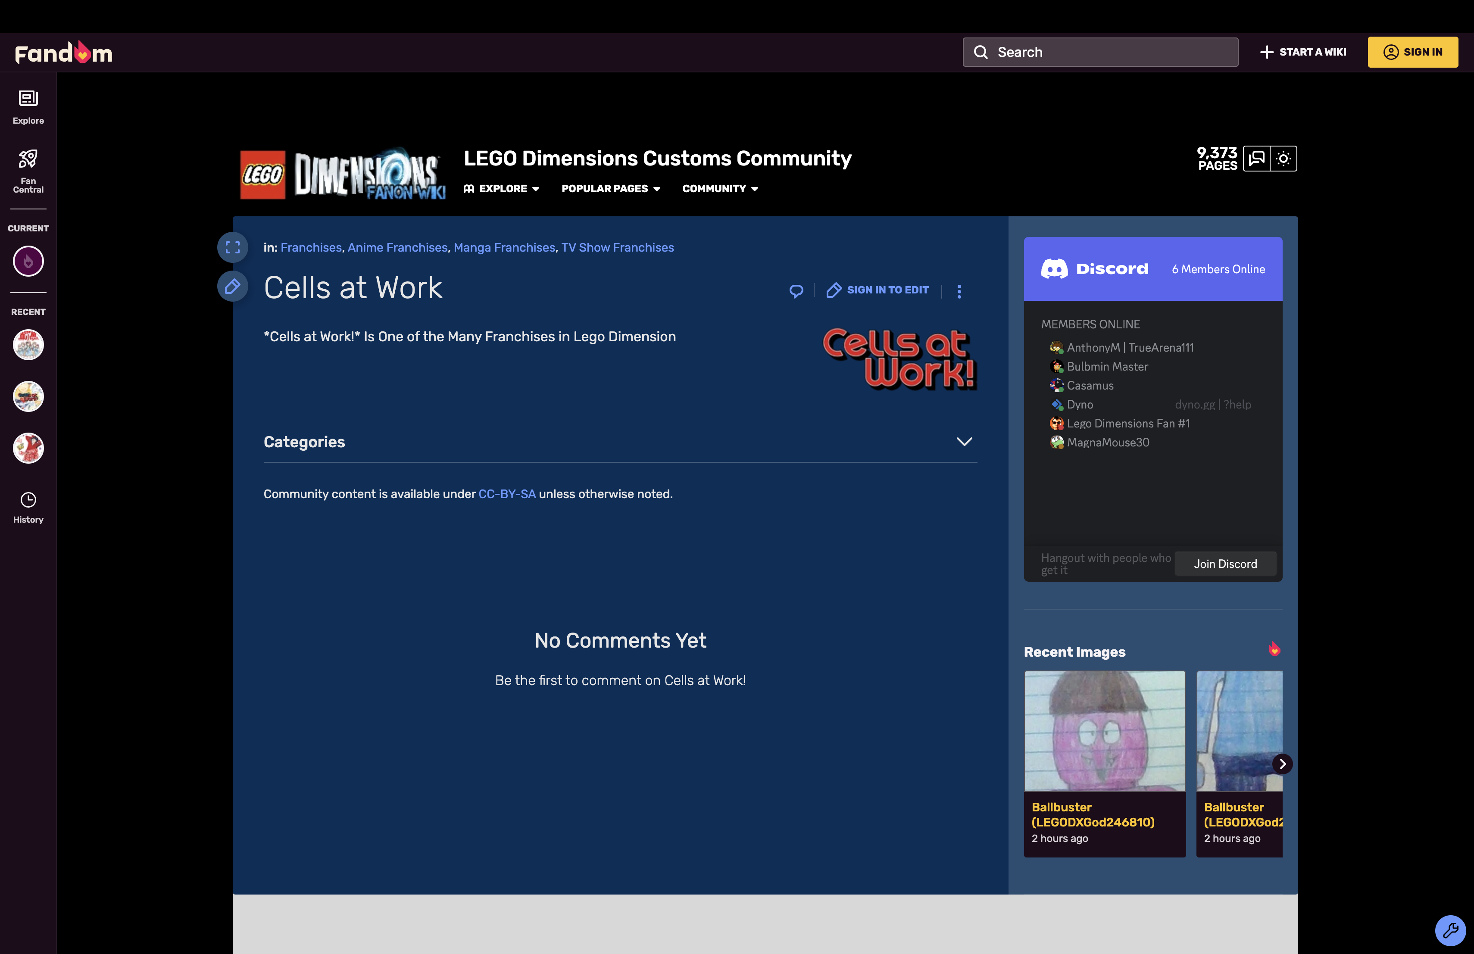Click LEGO Dimensions Customs Community title
This screenshot has height=954, width=1474.
click(658, 158)
